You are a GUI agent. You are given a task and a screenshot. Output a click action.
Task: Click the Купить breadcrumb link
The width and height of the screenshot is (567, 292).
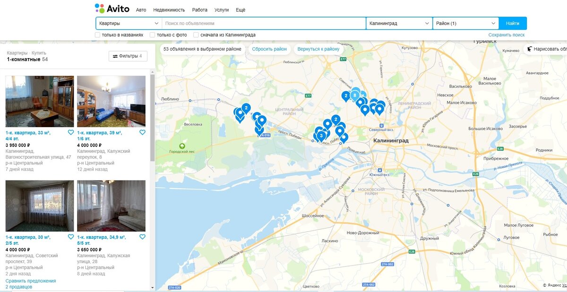click(x=39, y=53)
